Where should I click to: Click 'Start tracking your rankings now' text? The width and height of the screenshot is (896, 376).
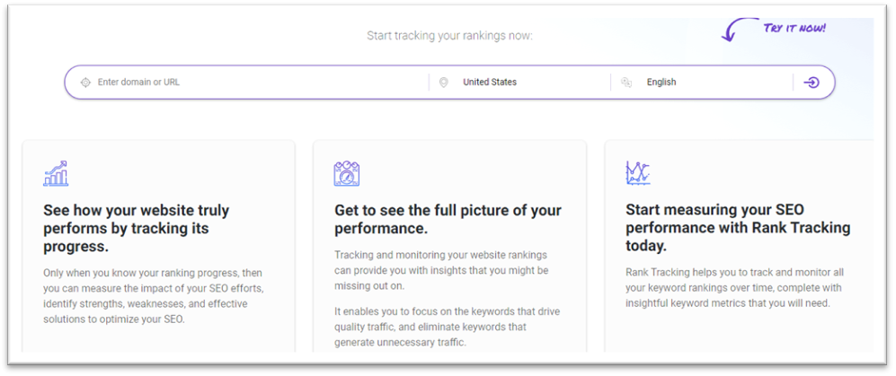449,36
